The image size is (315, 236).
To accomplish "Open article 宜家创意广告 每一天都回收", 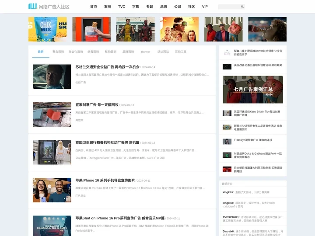I will coord(97,105).
